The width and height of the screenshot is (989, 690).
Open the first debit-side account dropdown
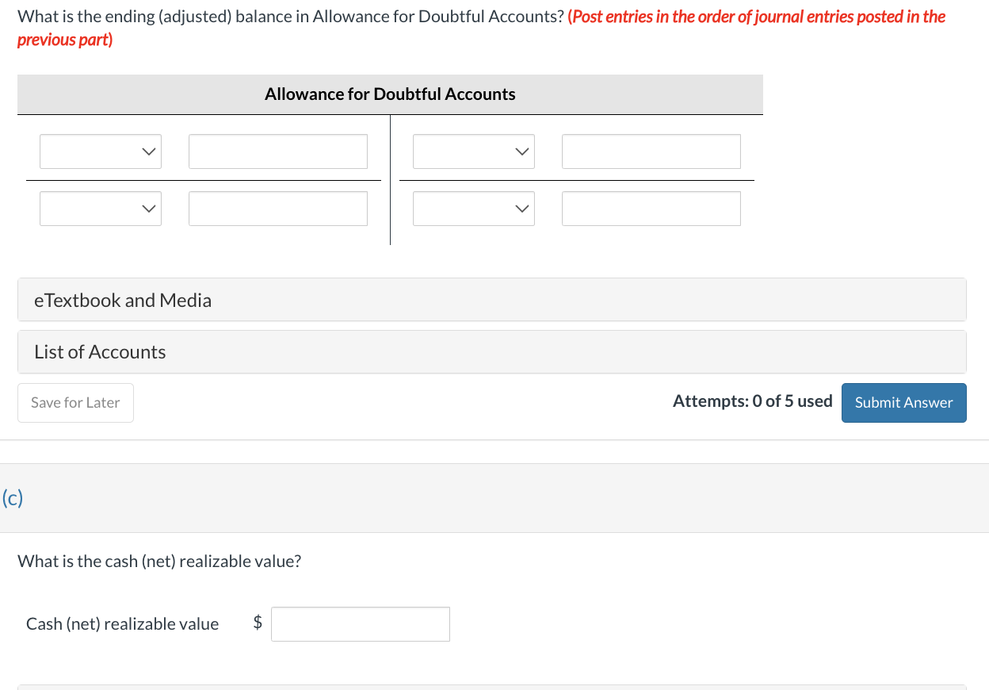pos(100,151)
